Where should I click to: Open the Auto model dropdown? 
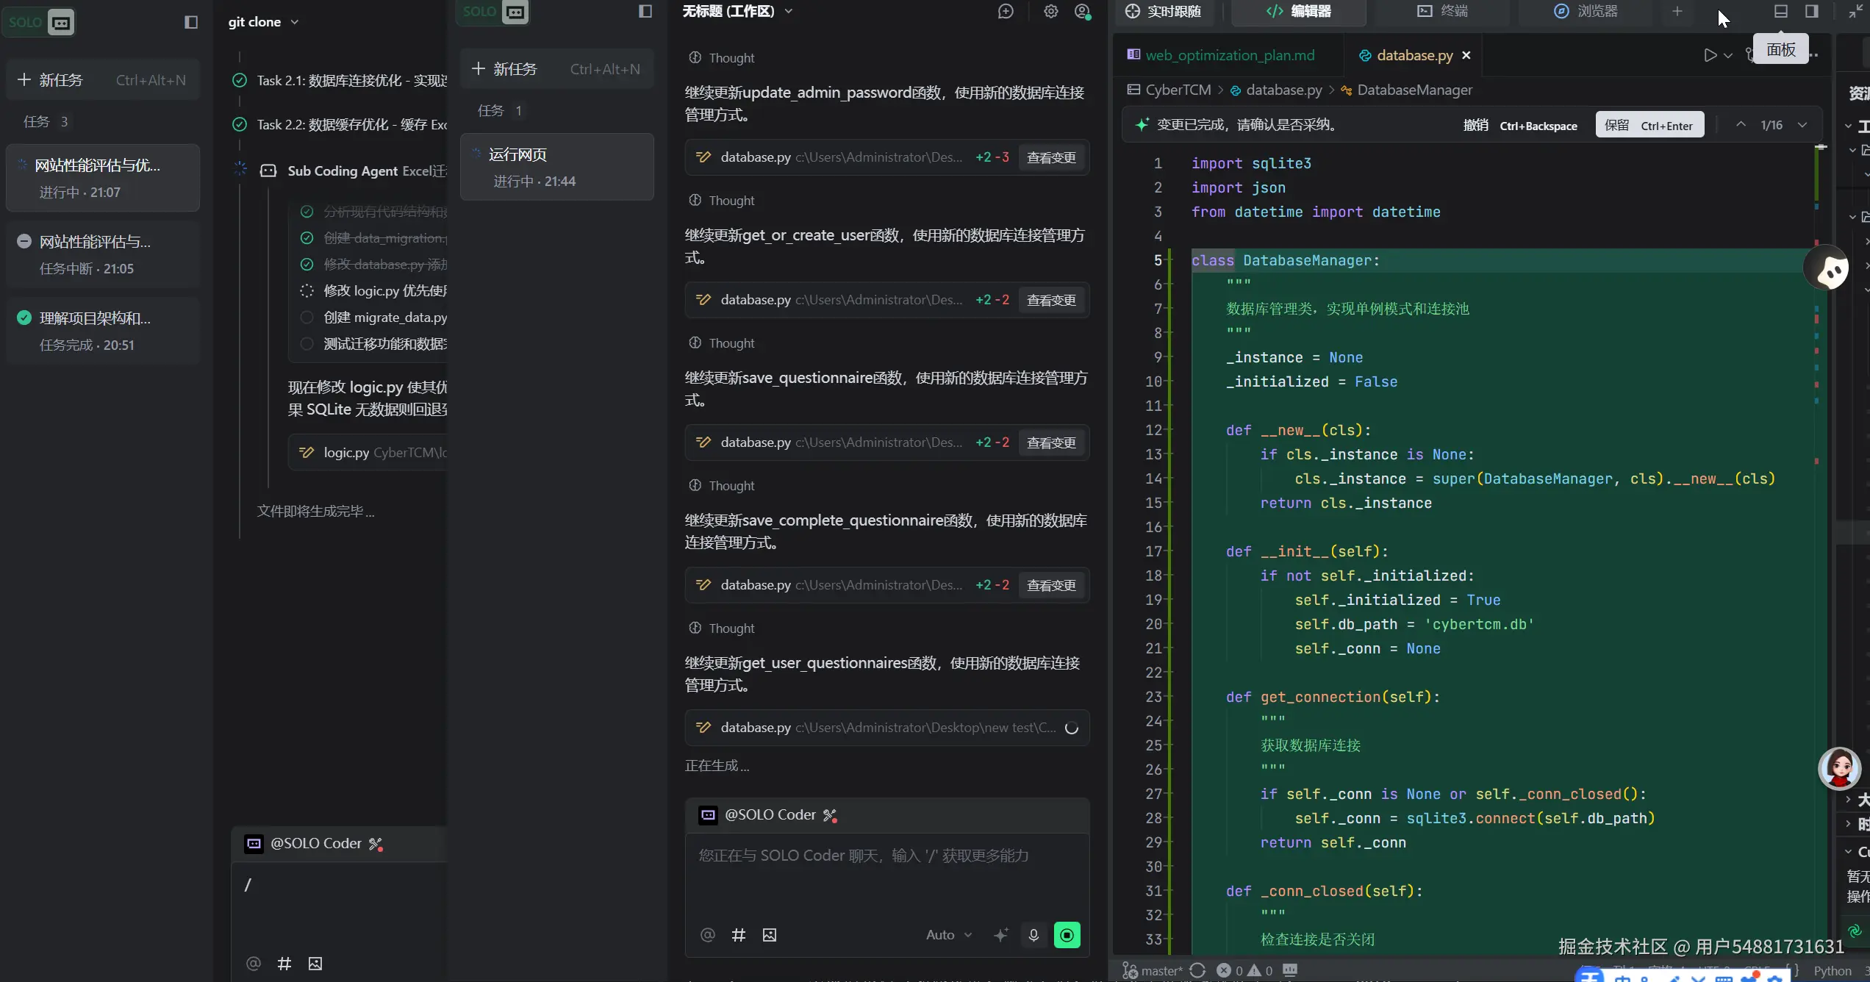pyautogui.click(x=948, y=935)
